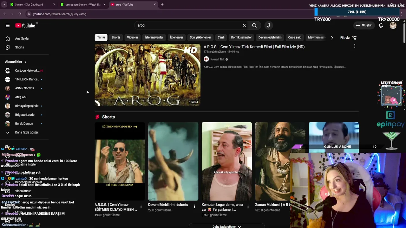Click the Cartoon Network channel avatar

coord(8,71)
